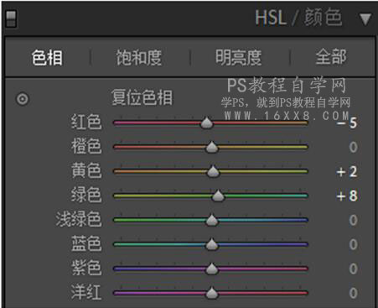The image size is (378, 308).
Task: Click the 红色 hue slider handle
Action: coord(206,123)
